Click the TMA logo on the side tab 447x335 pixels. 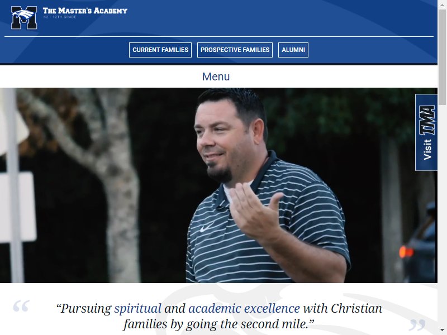[427, 120]
